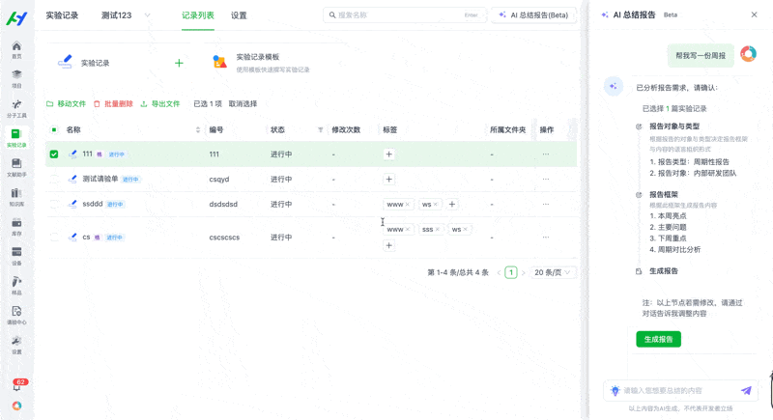
Task: Remove the sss tag from row cs
Action: coord(438,230)
